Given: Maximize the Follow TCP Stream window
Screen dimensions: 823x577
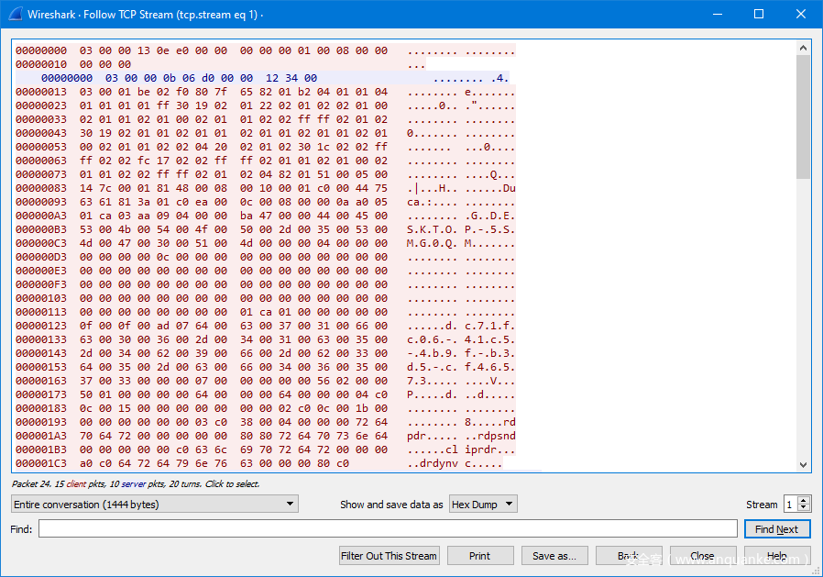Looking at the screenshot, I should [759, 14].
